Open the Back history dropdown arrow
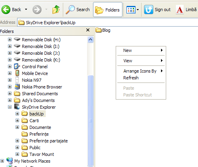 26,10
